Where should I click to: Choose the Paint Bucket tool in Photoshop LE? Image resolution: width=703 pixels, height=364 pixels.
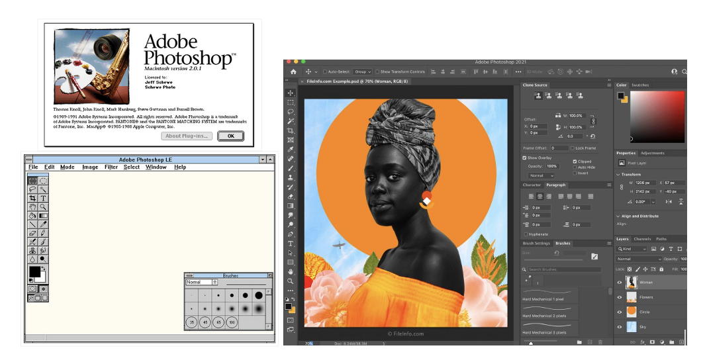[x=32, y=215]
